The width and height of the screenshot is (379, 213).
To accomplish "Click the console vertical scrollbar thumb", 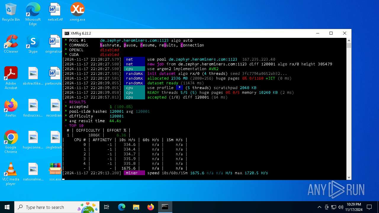I will click(x=349, y=45).
